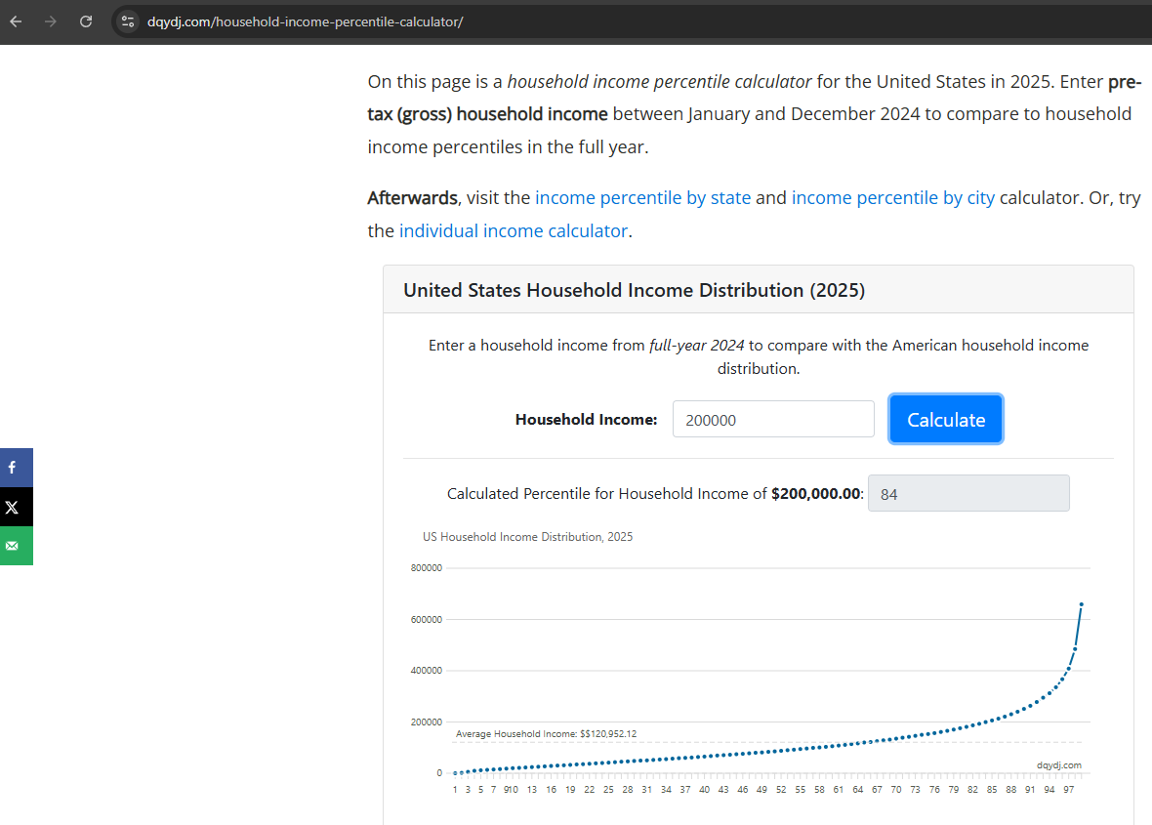Click Average Household Income label on chart

[x=546, y=734]
